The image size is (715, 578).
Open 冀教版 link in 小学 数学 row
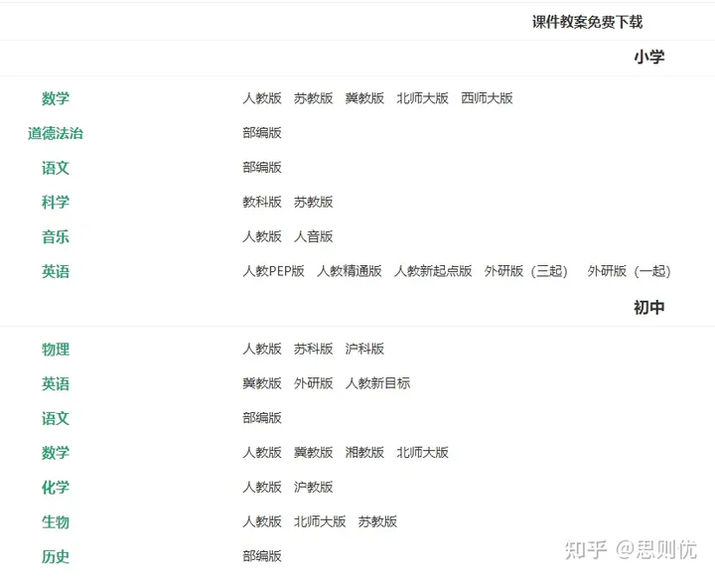tap(364, 98)
